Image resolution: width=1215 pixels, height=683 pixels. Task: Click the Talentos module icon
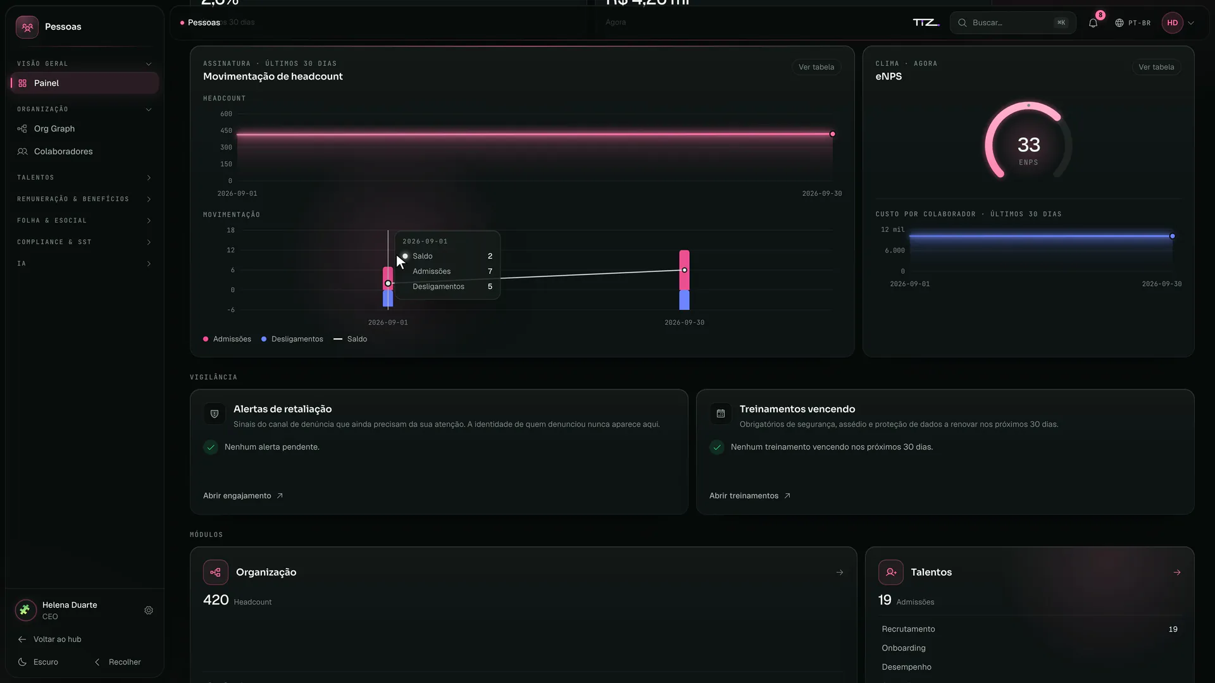(891, 572)
